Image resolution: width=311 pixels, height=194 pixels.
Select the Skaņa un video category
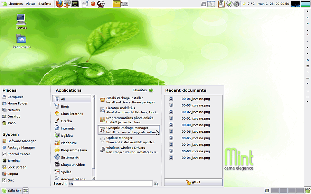coord(72,165)
